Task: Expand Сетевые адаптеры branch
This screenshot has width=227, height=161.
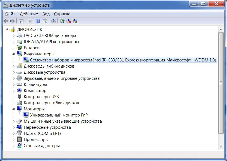Action: coord(14,146)
